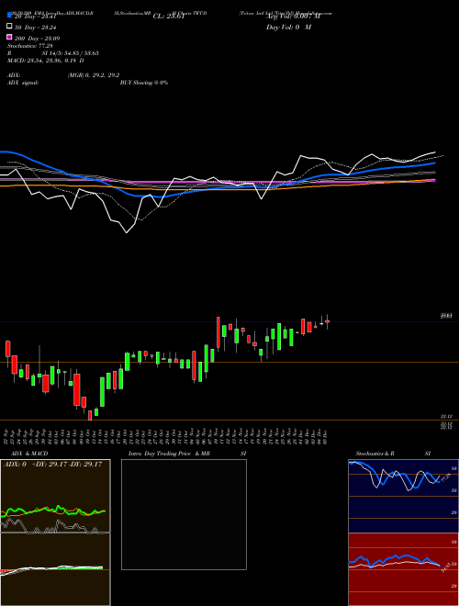Open the MACD histogram panel at bottom-left
This screenshot has width=459, height=606.
point(55,569)
